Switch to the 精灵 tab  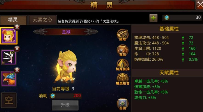pyautogui.click(x=13, y=20)
